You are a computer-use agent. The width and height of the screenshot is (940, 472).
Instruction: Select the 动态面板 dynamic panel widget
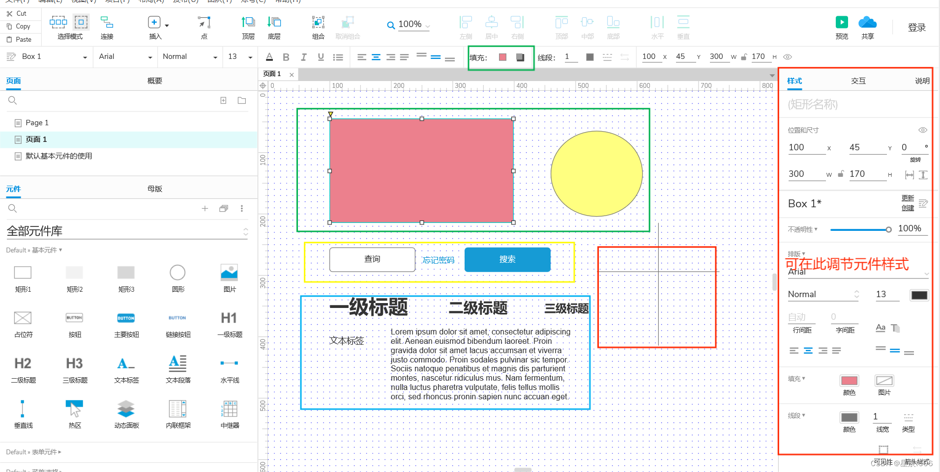pyautogui.click(x=126, y=415)
